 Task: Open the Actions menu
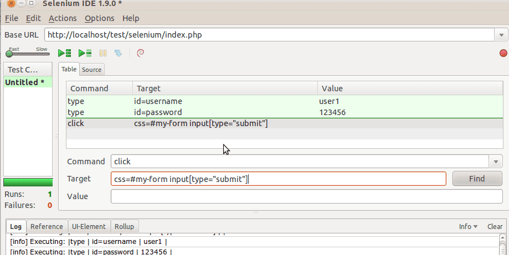pos(63,18)
